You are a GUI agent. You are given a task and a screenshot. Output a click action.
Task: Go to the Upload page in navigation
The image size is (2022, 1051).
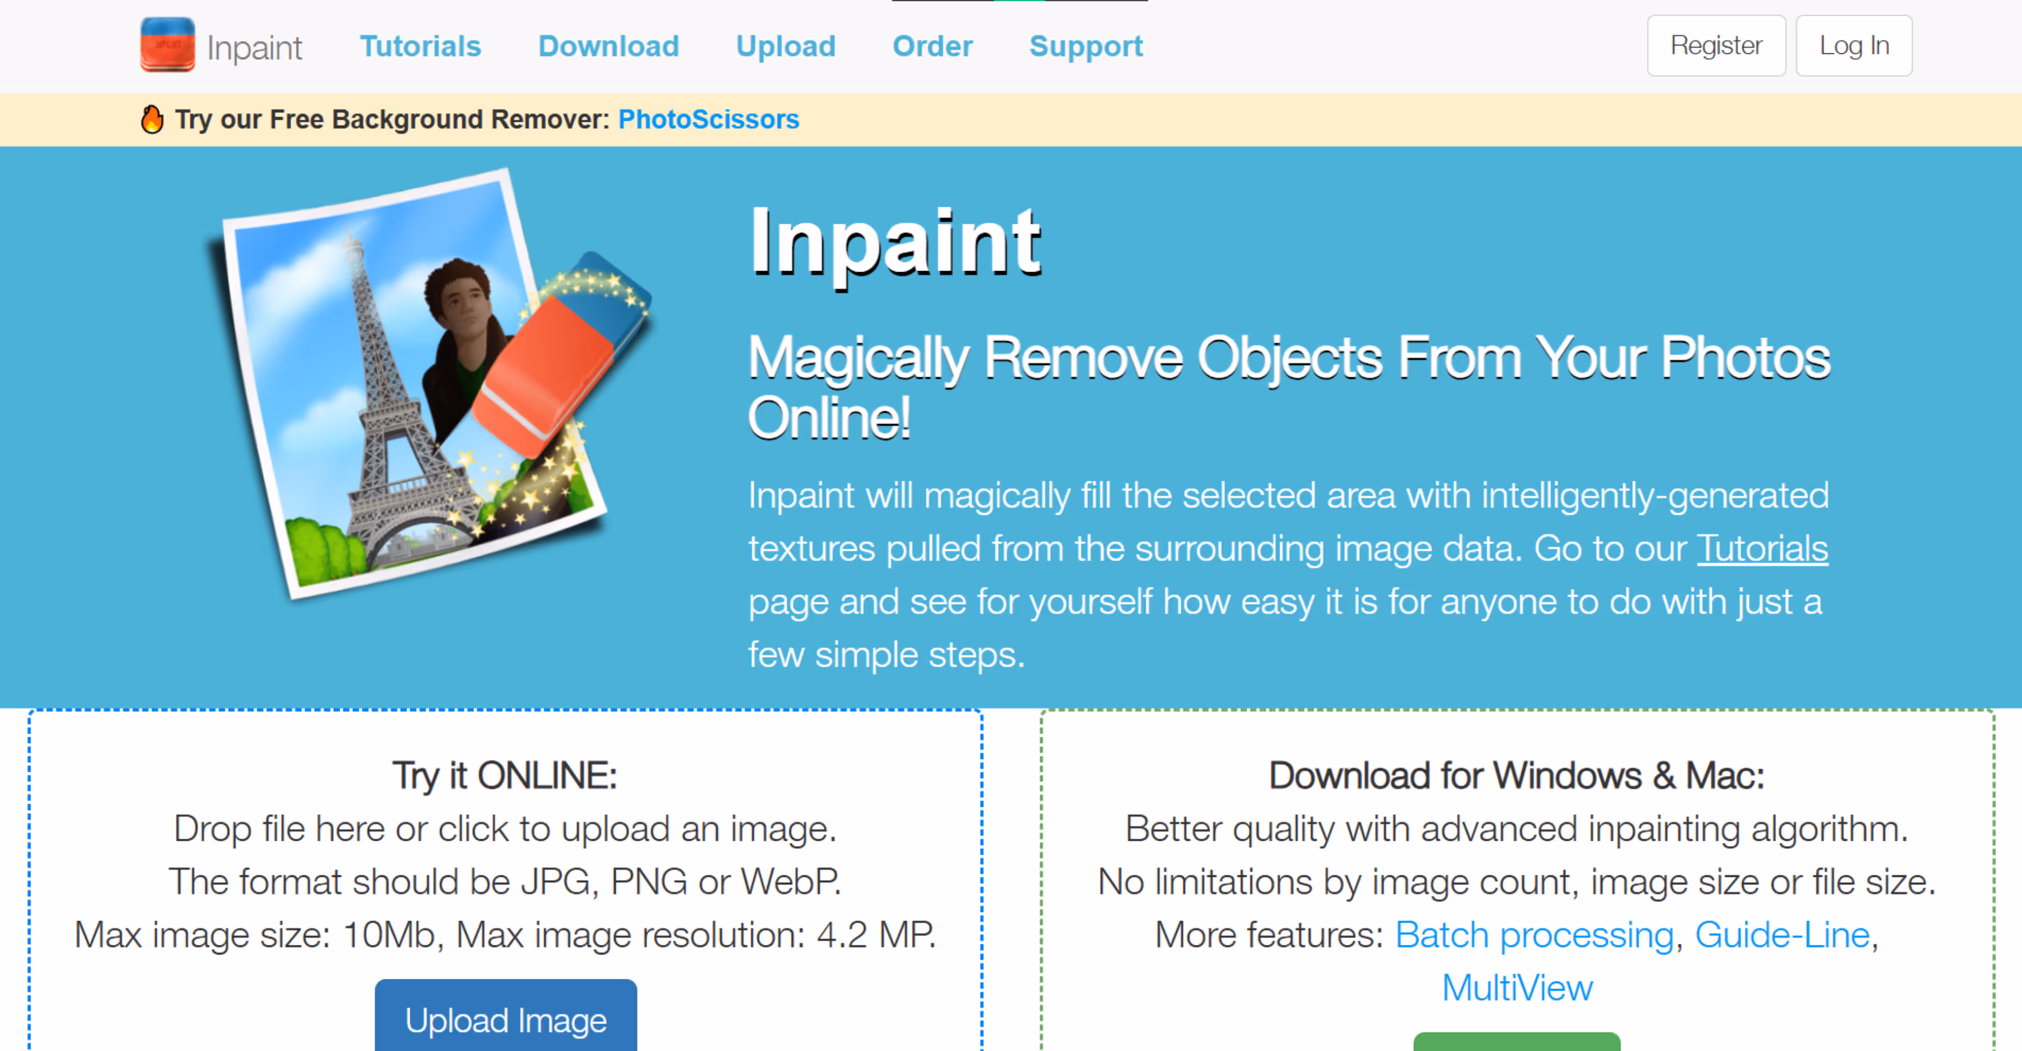(x=786, y=46)
